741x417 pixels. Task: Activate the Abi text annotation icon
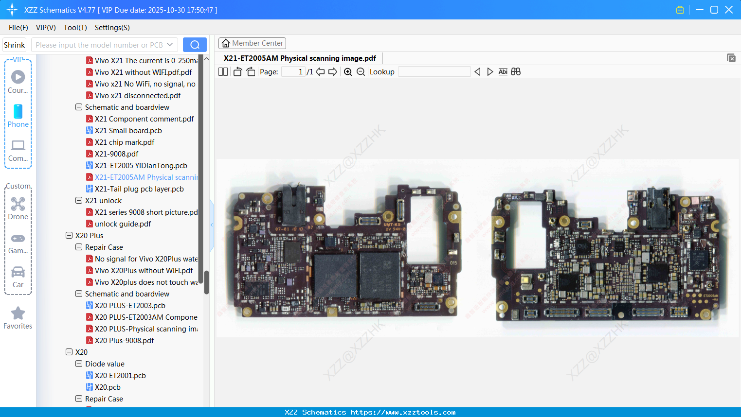point(503,71)
